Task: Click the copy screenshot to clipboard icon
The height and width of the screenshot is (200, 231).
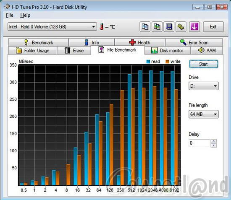Action: pyautogui.click(x=157, y=27)
